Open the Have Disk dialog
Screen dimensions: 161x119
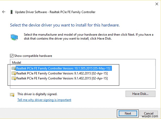tap(141, 94)
